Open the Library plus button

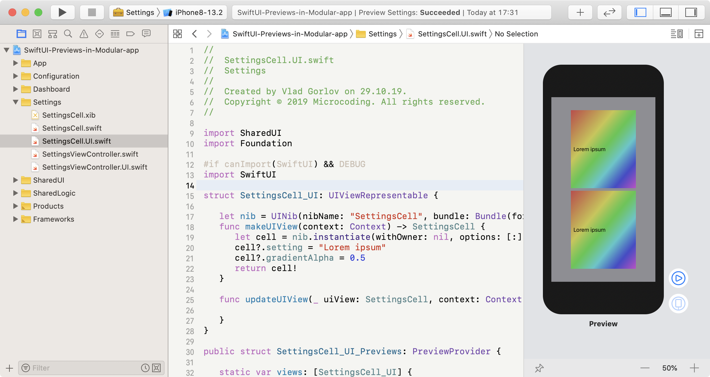[580, 12]
